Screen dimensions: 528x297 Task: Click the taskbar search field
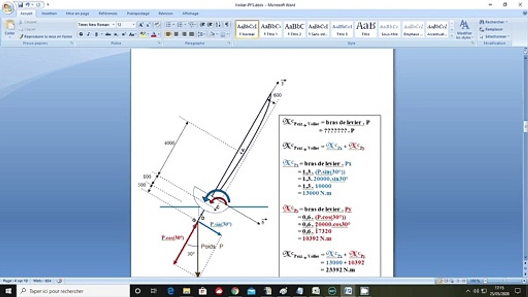[x=73, y=291]
